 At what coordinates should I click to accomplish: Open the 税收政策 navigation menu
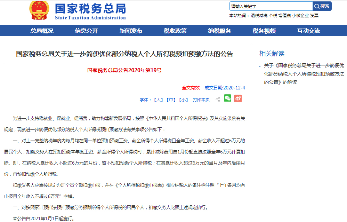point(175,31)
